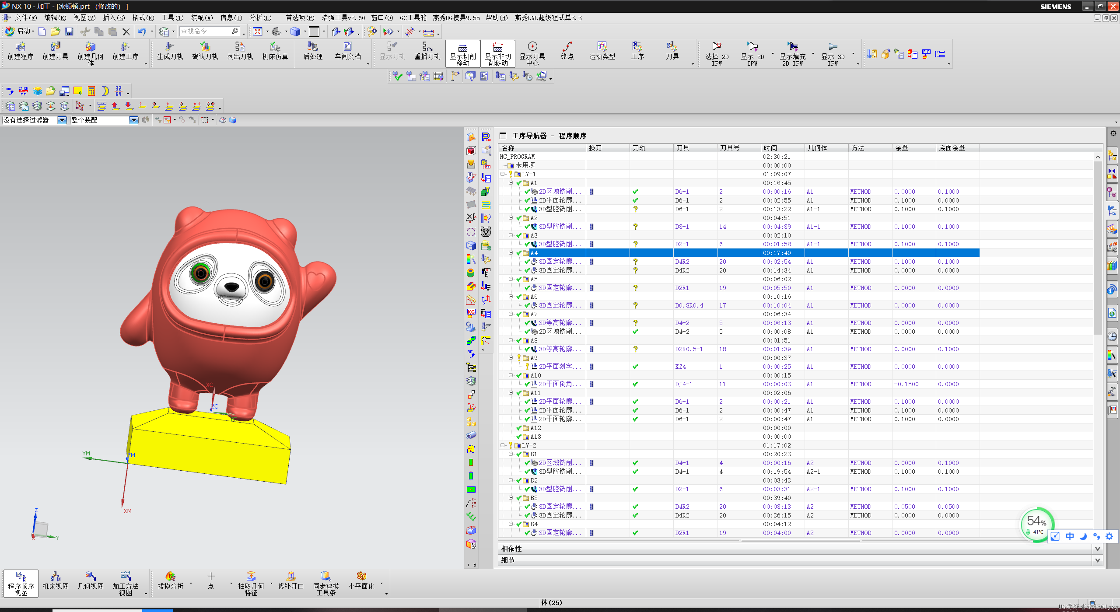Expand the 细节 panel
The width and height of the screenshot is (1120, 612).
pyautogui.click(x=1097, y=560)
